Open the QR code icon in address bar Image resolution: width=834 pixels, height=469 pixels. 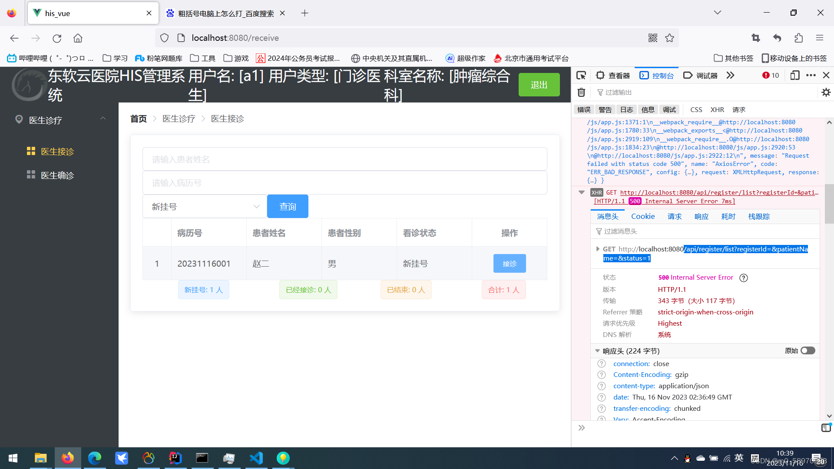[652, 38]
